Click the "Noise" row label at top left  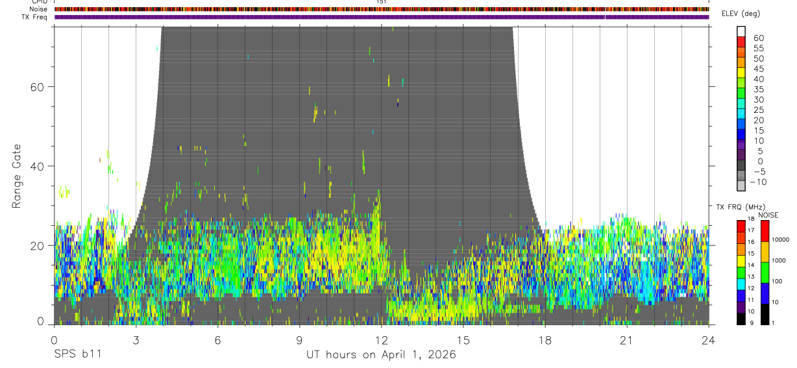tap(39, 9)
